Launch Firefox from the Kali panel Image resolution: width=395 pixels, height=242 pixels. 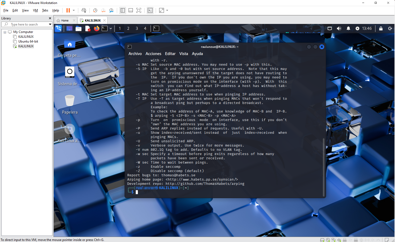click(x=96, y=28)
